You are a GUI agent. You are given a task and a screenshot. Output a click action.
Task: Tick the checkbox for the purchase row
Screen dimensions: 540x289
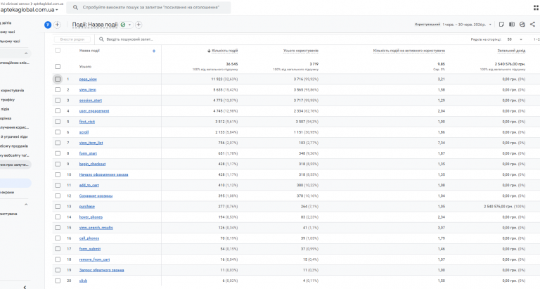58,206
